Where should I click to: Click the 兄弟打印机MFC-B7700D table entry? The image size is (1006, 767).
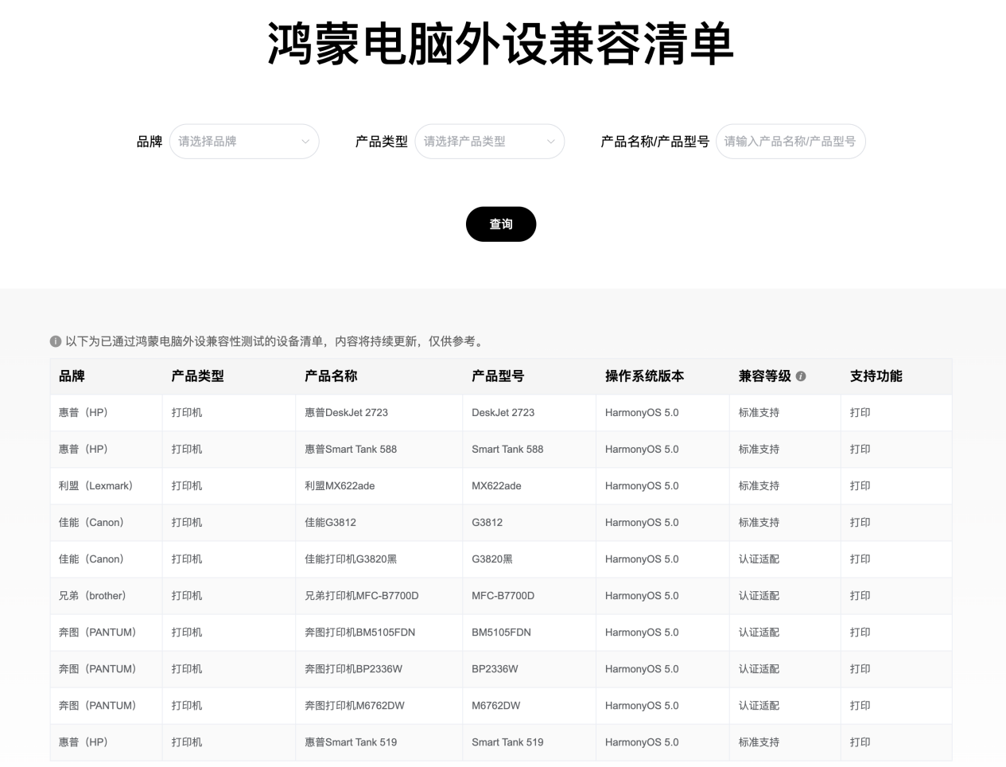coord(361,596)
